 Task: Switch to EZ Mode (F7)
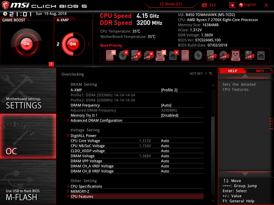tap(171, 4)
